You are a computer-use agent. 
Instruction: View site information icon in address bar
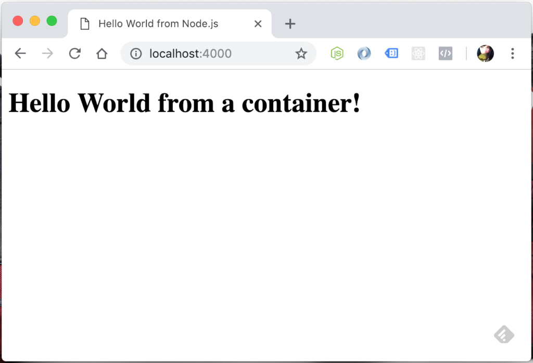tap(136, 54)
